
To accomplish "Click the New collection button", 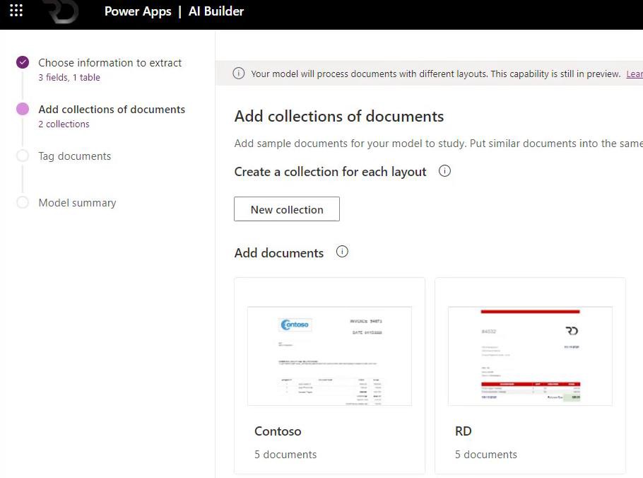I will tap(287, 209).
